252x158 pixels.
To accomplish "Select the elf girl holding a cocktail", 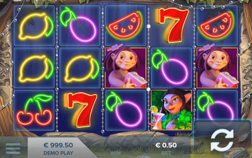I will [171, 110].
